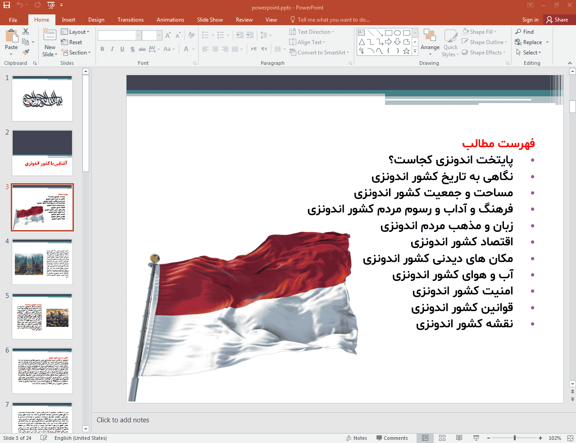This screenshot has width=576, height=443.
Task: Click the Save icon in title bar
Action: 7,5
